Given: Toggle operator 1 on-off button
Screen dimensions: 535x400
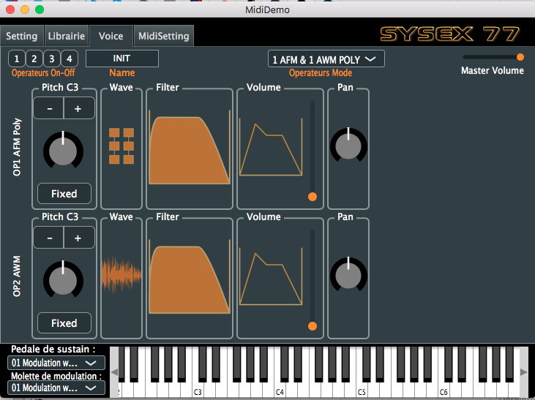Looking at the screenshot, I should [17, 59].
